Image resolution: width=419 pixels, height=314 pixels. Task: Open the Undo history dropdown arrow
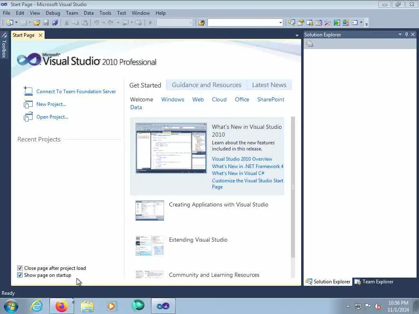[104, 23]
